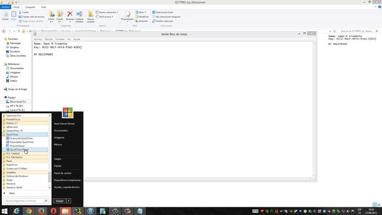Viewport: 382px width, 215px height.
Task: Open the Edición menu in Notepad
Action: [49, 39]
